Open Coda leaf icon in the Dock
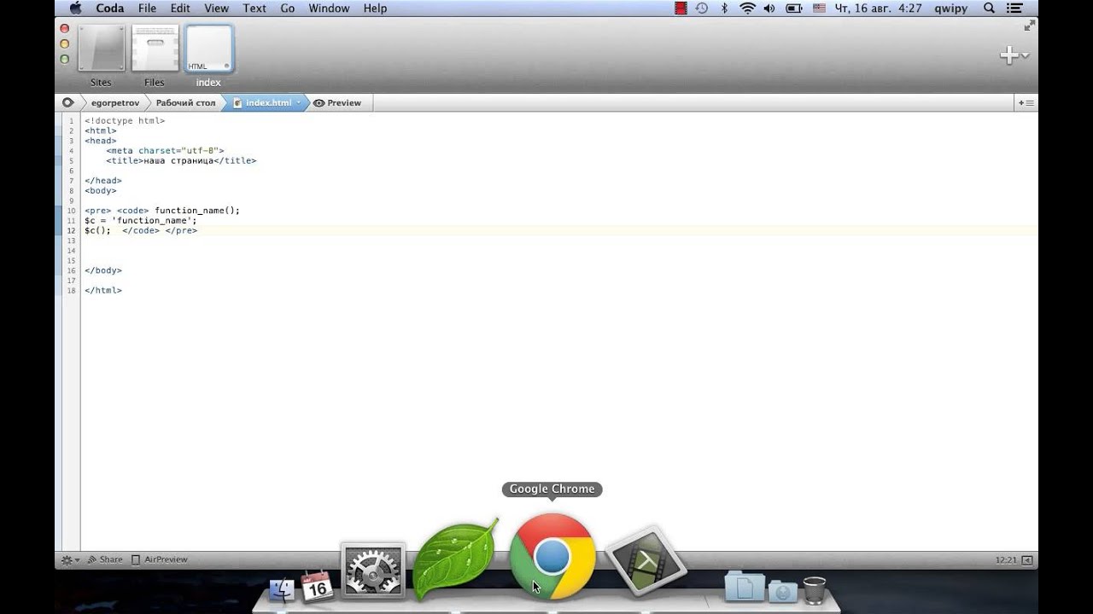 pyautogui.click(x=455, y=559)
